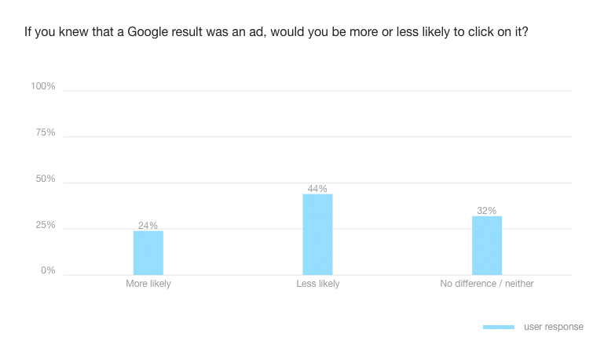The height and width of the screenshot is (355, 604).
Task: Click the 0% baseline of the chart
Action: [236, 275]
